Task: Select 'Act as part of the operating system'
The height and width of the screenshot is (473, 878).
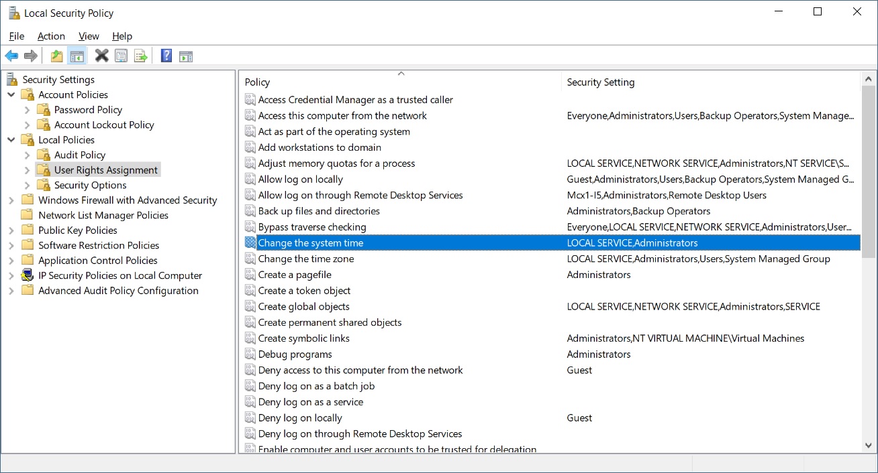Action: 334,131
